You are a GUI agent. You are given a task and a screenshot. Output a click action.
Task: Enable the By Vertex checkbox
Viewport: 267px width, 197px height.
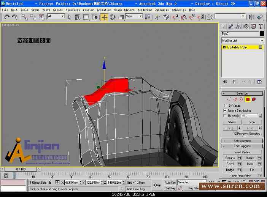pos(226,106)
